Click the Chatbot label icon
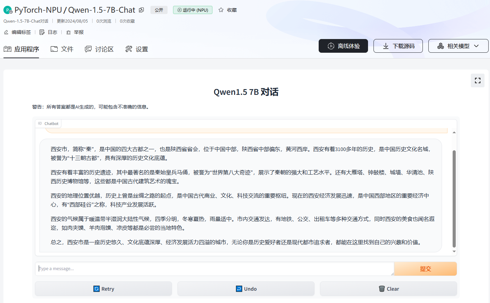The image size is (490, 303). click(x=40, y=124)
